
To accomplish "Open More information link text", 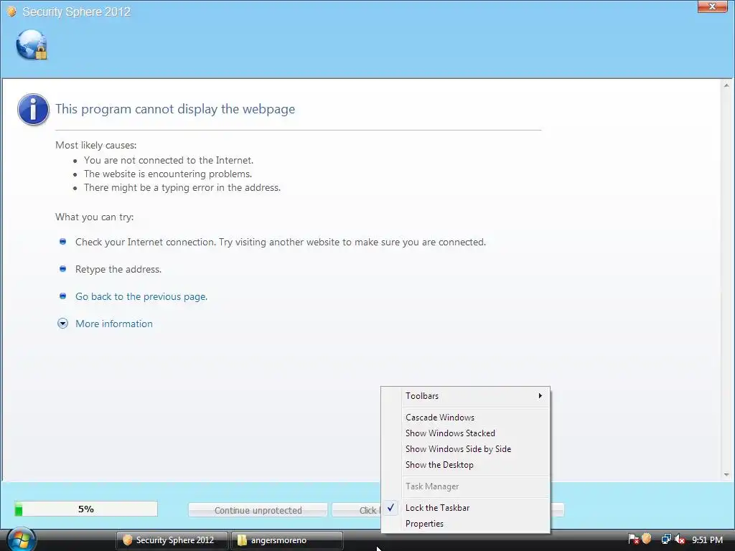I will (114, 324).
